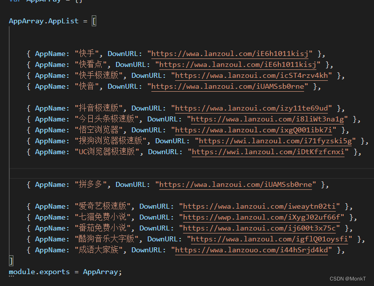The height and width of the screenshot is (286, 374).
Task: Click the "拼多多" app name string
Action: pos(91,184)
